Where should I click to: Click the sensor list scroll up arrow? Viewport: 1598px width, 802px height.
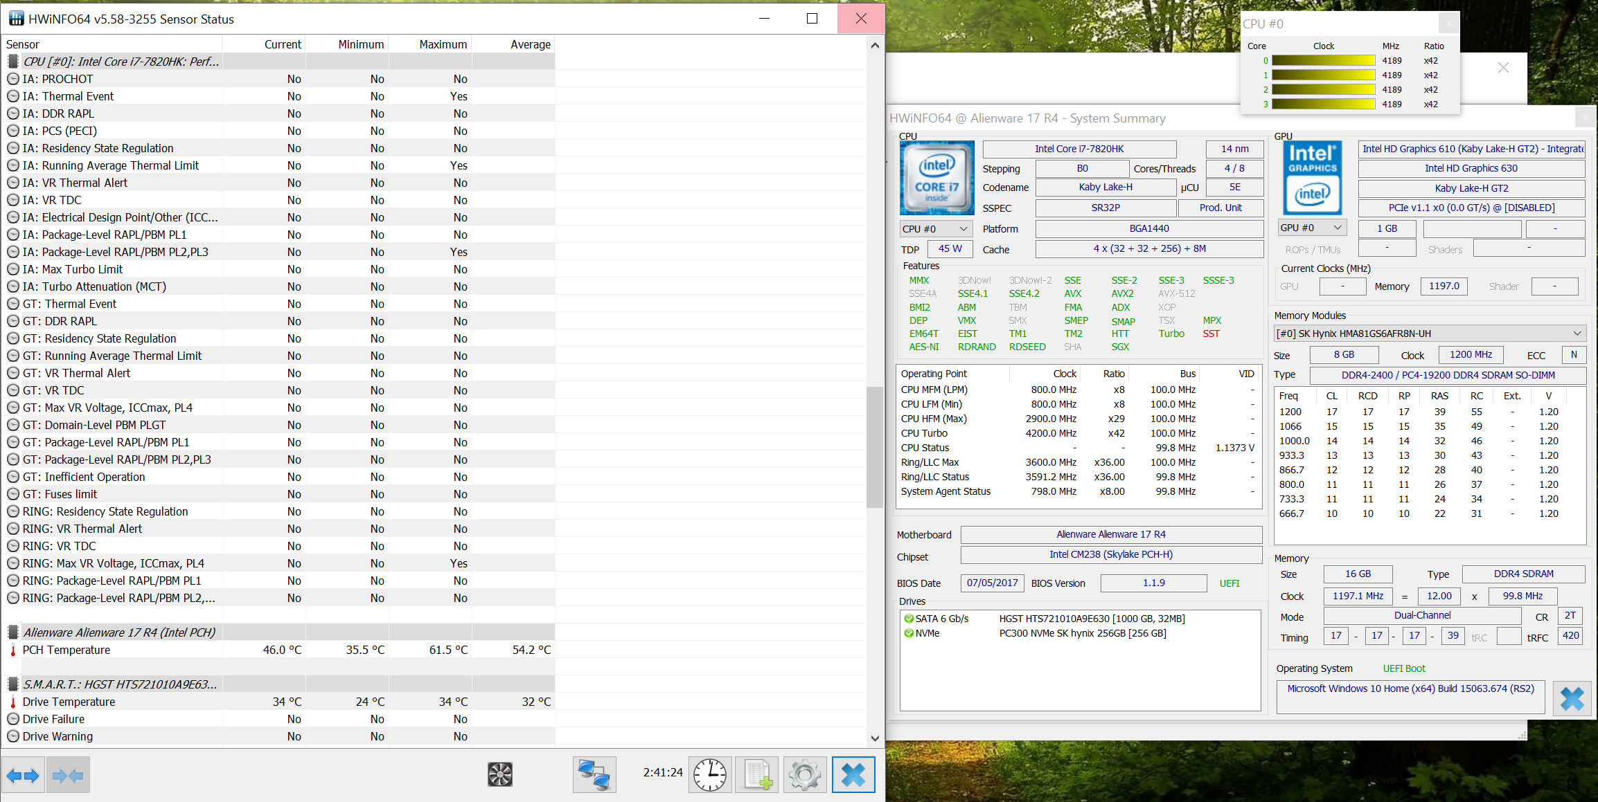tap(875, 46)
